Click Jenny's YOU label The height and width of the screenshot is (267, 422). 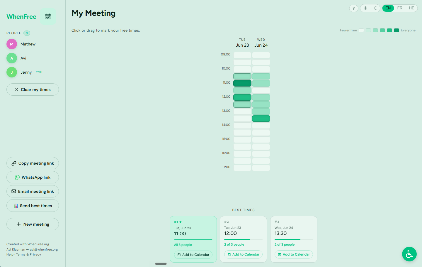pos(39,72)
